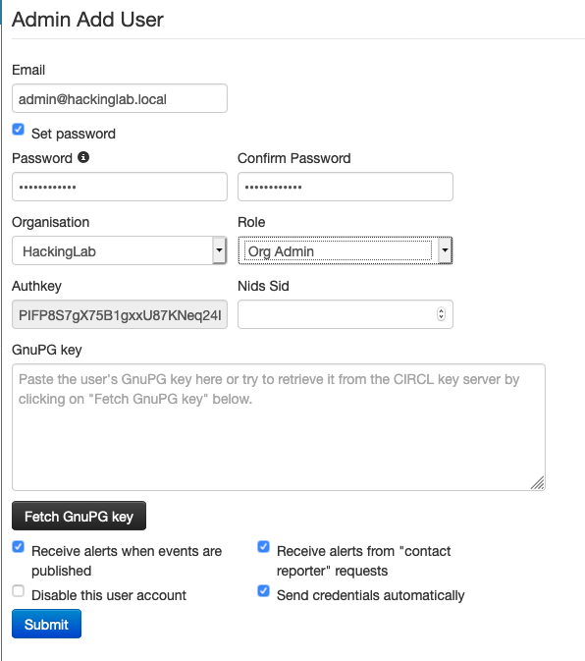585x661 pixels.
Task: Uncheck the Set password checkbox
Action: pyautogui.click(x=18, y=129)
